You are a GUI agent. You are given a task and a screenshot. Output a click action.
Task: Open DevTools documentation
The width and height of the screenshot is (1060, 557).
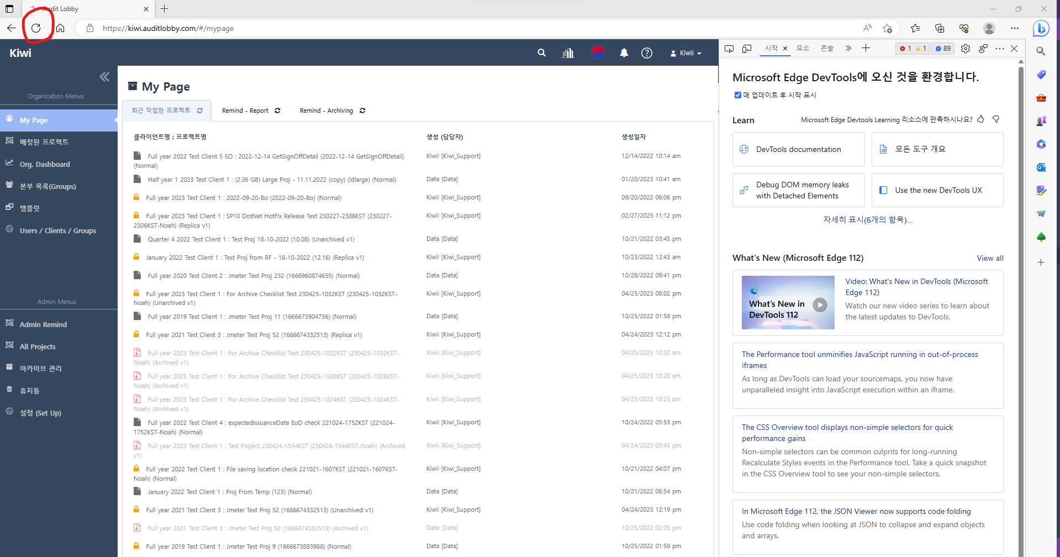pyautogui.click(x=798, y=149)
